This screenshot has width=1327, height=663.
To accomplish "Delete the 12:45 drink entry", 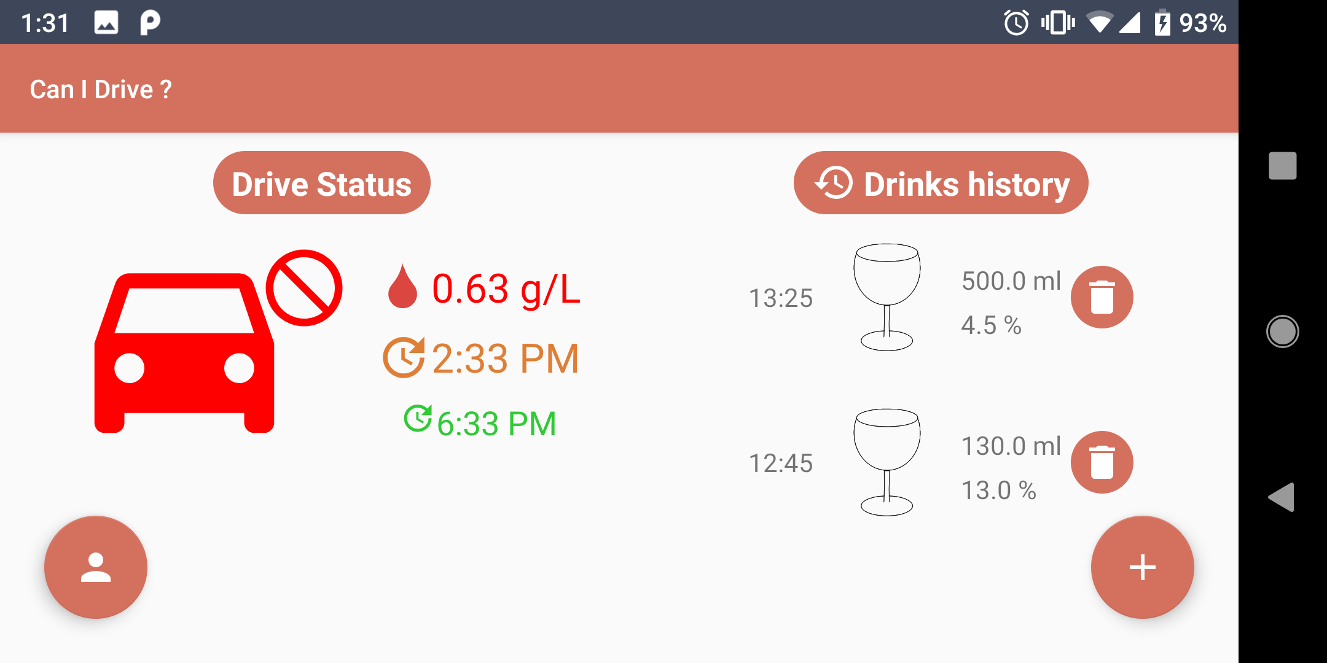I will pyautogui.click(x=1102, y=462).
